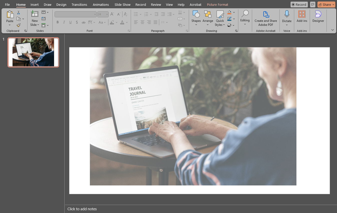Image resolution: width=337 pixels, height=213 pixels.
Task: Toggle Strikethrough formatting
Action: [x=84, y=22]
